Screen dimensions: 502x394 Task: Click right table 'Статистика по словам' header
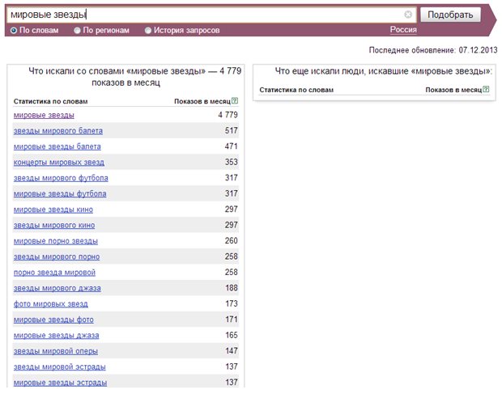pos(296,90)
